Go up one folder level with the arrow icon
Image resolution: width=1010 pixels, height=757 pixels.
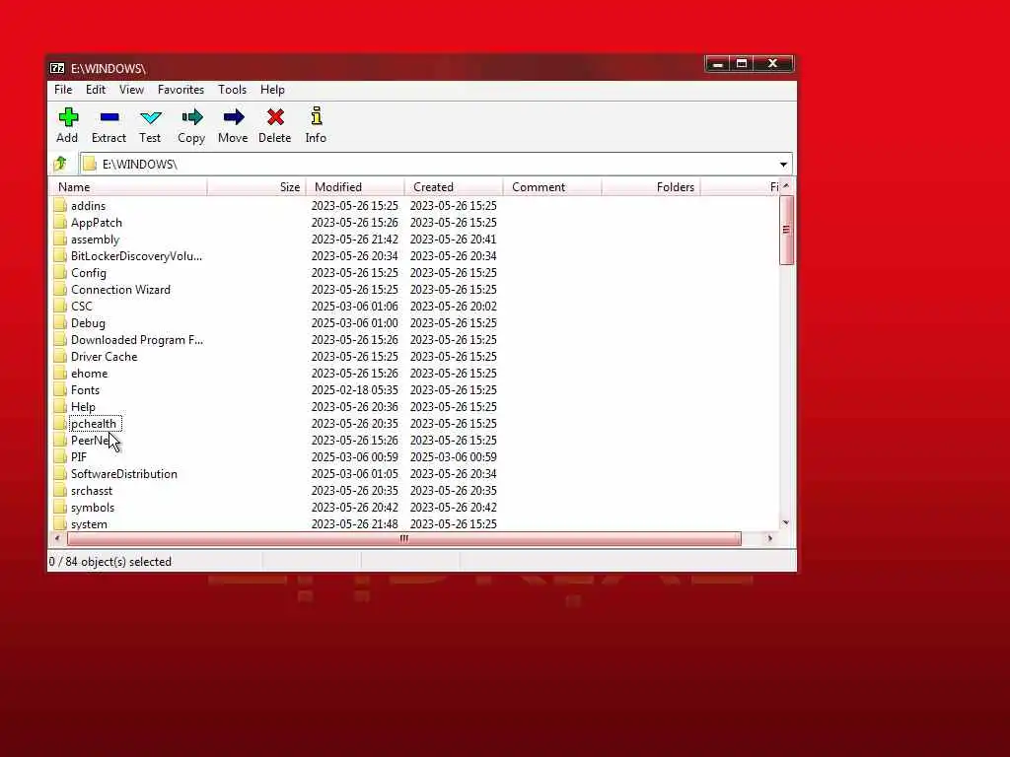coord(60,164)
